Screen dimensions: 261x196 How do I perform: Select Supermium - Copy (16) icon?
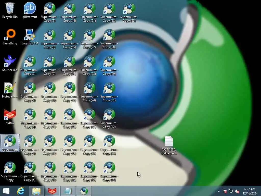click(69, 66)
